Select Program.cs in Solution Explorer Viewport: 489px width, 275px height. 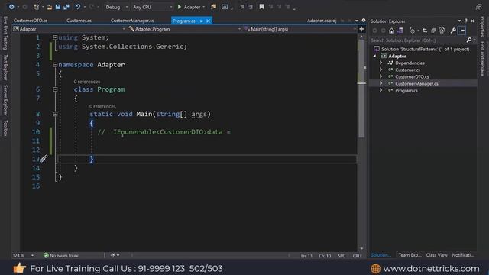tap(406, 90)
